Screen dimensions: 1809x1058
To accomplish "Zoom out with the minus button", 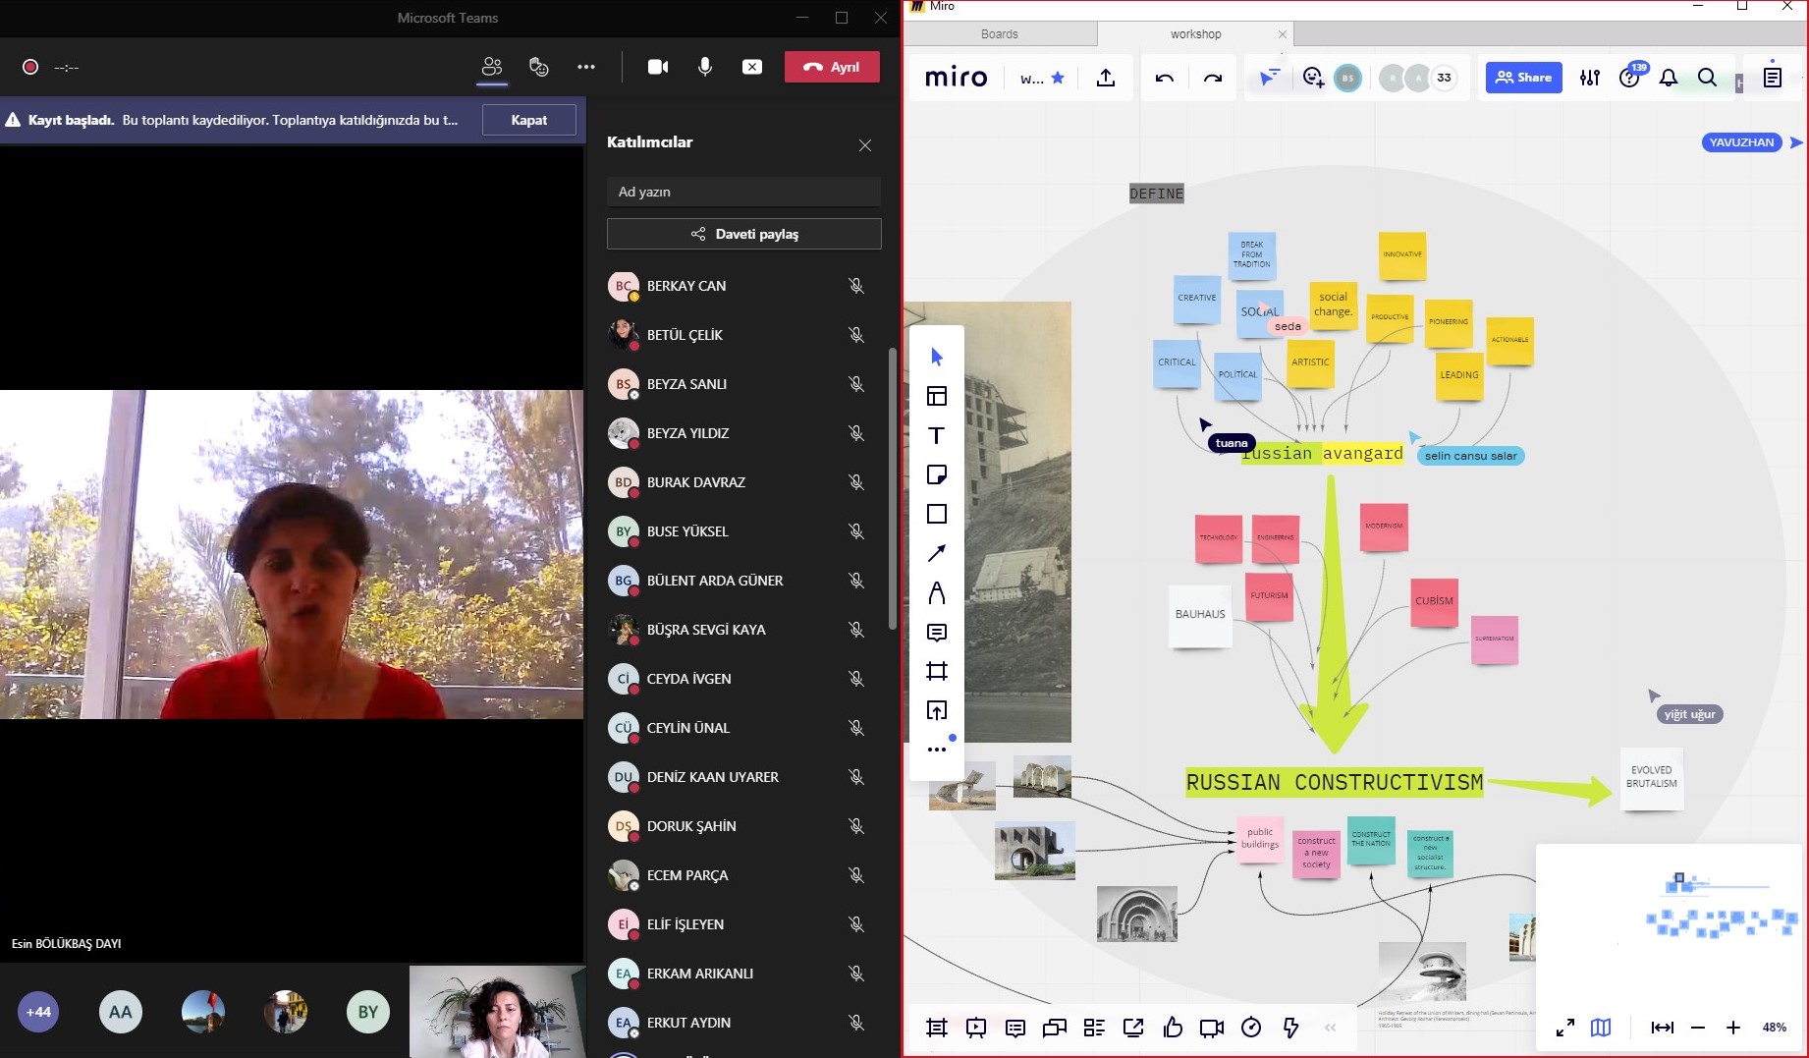I will point(1698,1028).
